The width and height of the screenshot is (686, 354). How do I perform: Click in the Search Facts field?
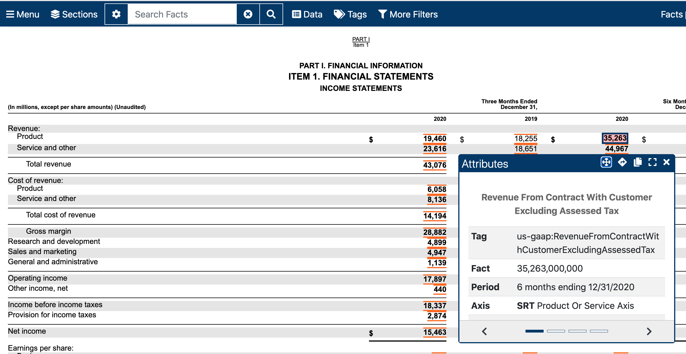pyautogui.click(x=182, y=14)
